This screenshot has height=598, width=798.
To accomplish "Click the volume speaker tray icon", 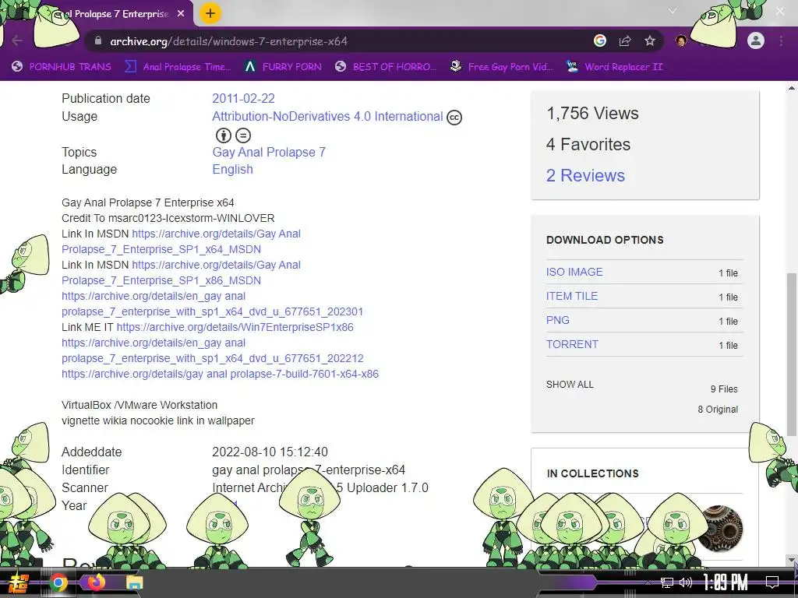I will pyautogui.click(x=686, y=582).
